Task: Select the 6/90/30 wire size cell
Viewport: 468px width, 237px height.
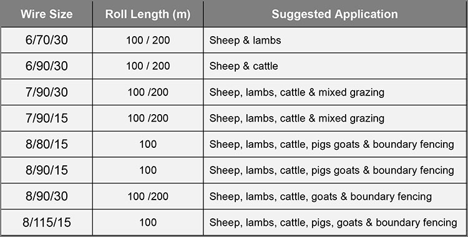Action: 47,66
